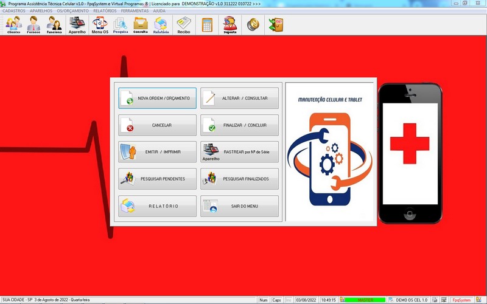The height and width of the screenshot is (304, 487).
Task: Click the gold coin finance icon
Action: point(253,24)
